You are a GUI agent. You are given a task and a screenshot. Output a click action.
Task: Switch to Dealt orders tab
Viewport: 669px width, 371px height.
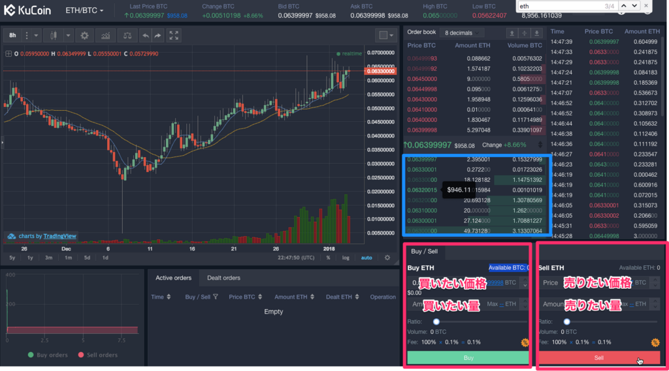pos(223,278)
